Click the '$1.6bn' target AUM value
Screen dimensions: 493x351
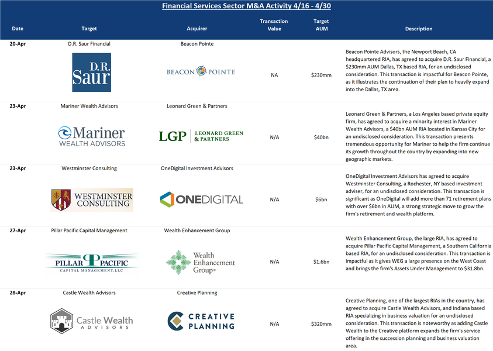(x=321, y=261)
